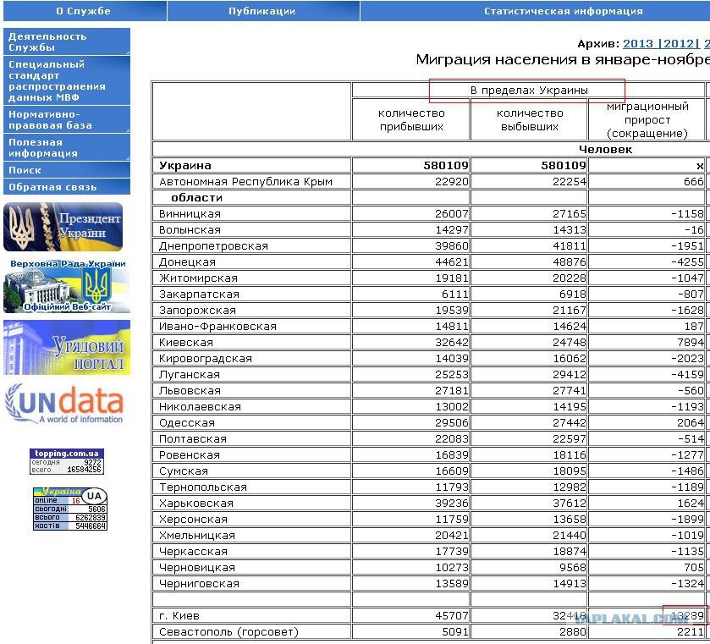Screen dimensions: 710x644
Task: Select Нормативно-правовая база menu item
Action: click(x=67, y=119)
